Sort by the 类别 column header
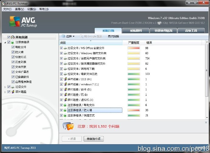 point(91,43)
